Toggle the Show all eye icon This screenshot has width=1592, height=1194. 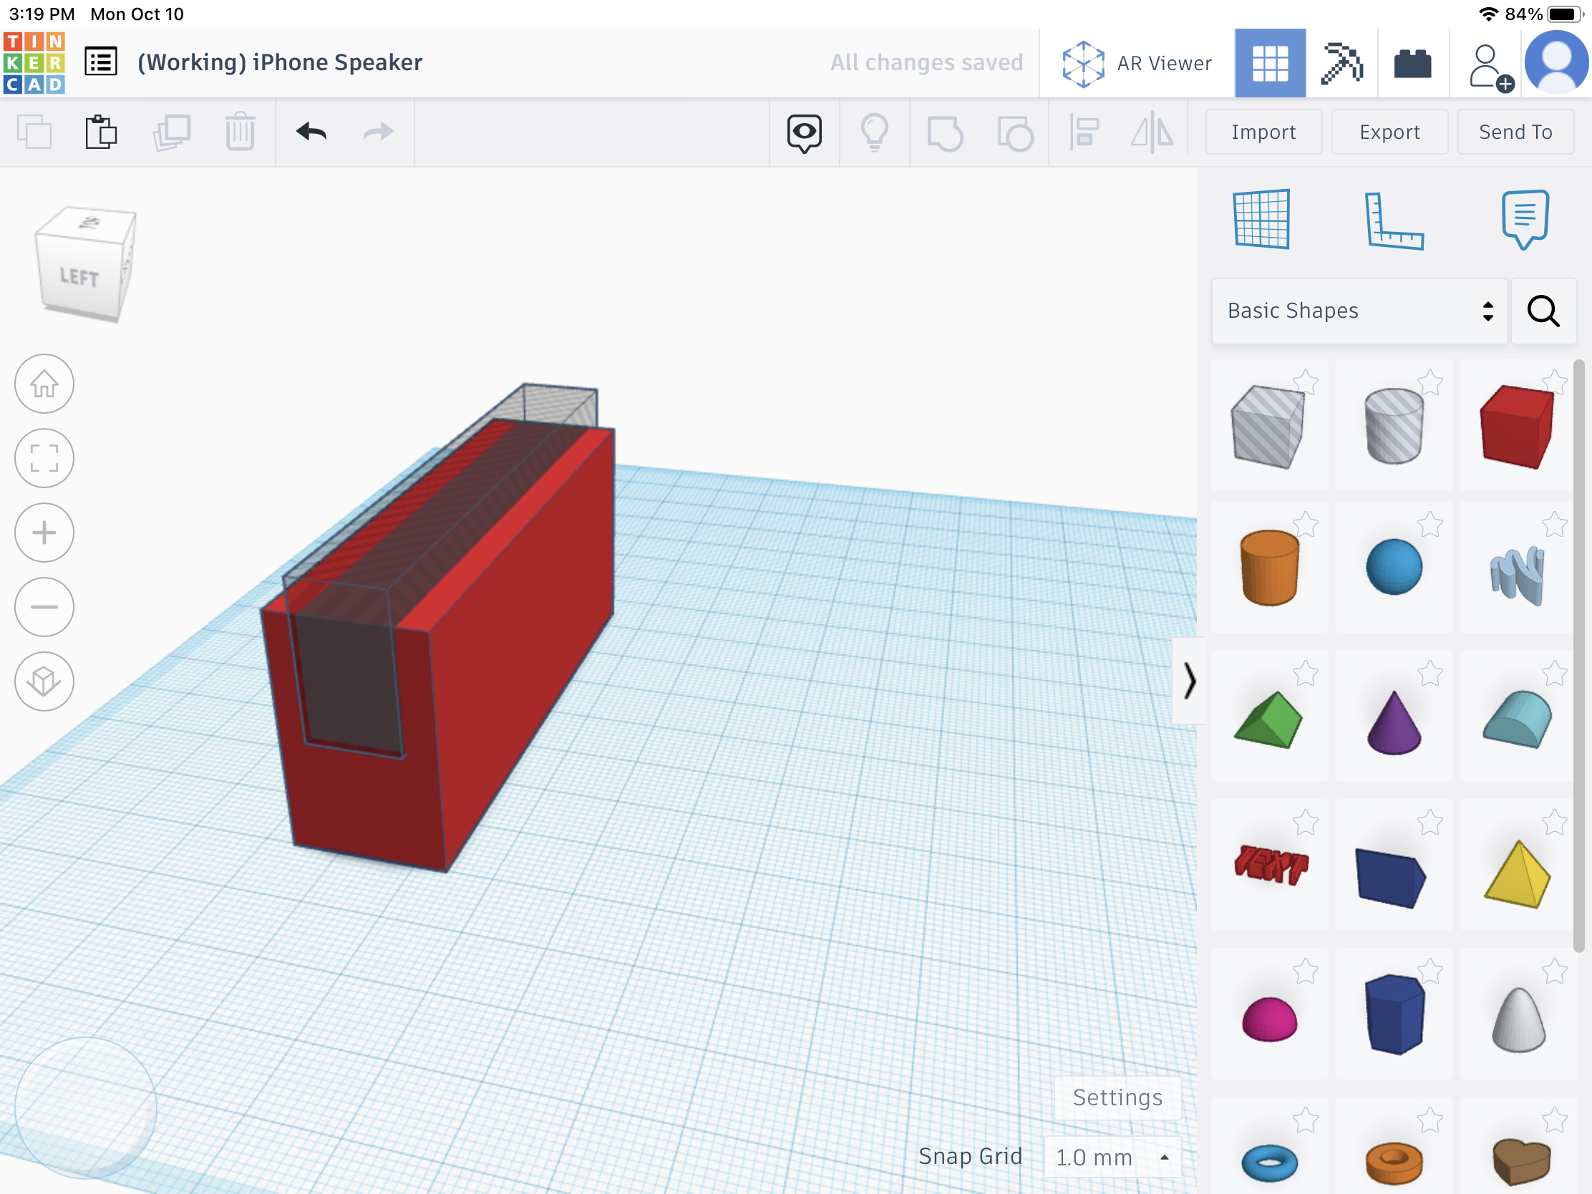coord(804,132)
